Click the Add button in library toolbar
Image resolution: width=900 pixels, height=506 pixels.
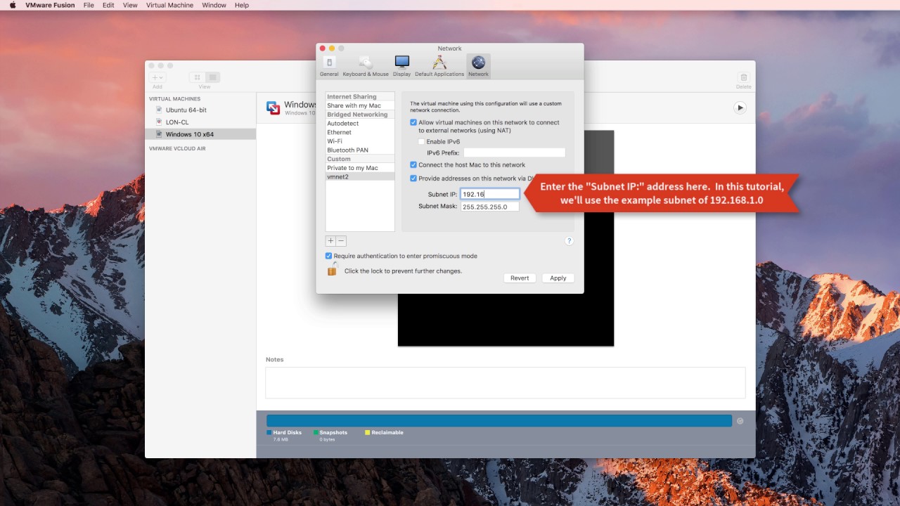157,77
